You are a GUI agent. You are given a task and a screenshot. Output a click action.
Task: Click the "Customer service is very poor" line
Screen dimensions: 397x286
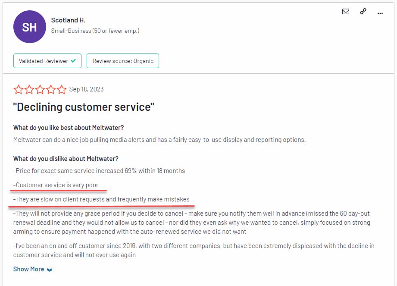(56, 185)
